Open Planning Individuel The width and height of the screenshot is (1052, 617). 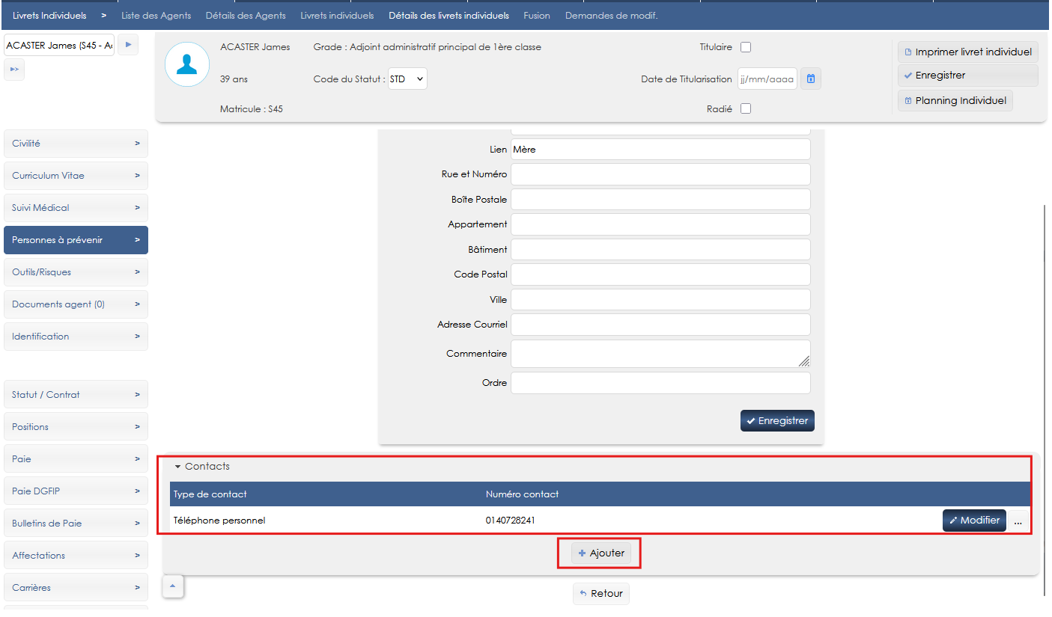(955, 100)
